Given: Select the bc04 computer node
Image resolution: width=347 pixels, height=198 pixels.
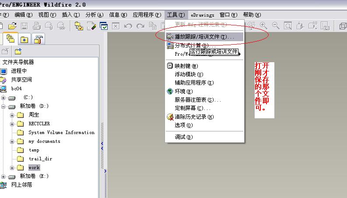Looking at the screenshot, I should pos(16,88).
